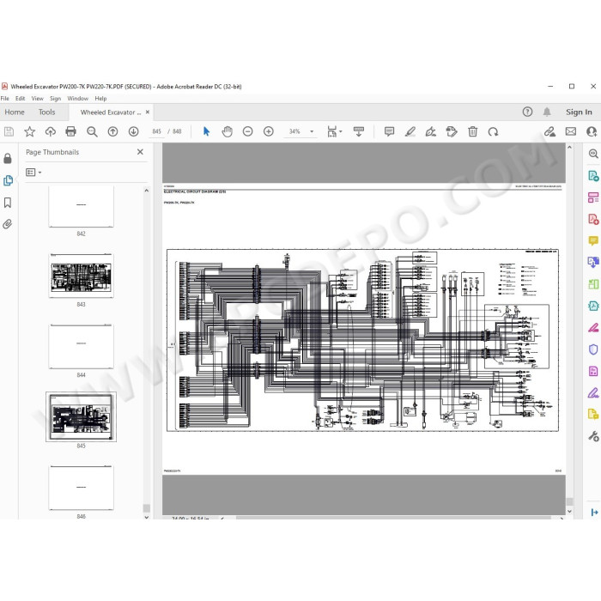Go to next page arrow
This screenshot has width=601, height=601.
[133, 132]
